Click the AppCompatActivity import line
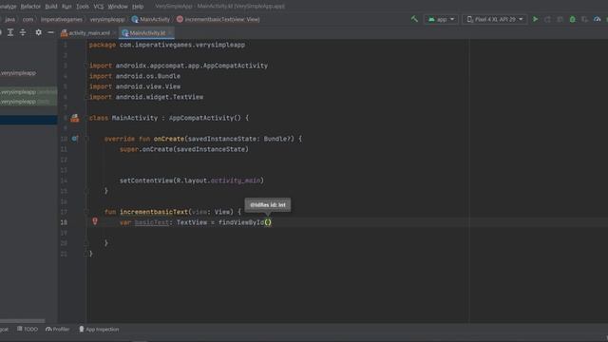Image resolution: width=608 pixels, height=342 pixels. (179, 66)
